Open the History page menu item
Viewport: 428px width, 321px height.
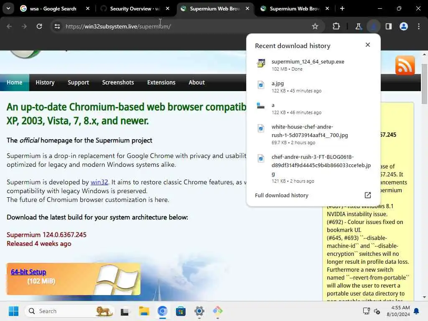tap(45, 82)
